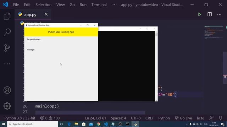Open the Explorer view in activity bar

point(7,16)
